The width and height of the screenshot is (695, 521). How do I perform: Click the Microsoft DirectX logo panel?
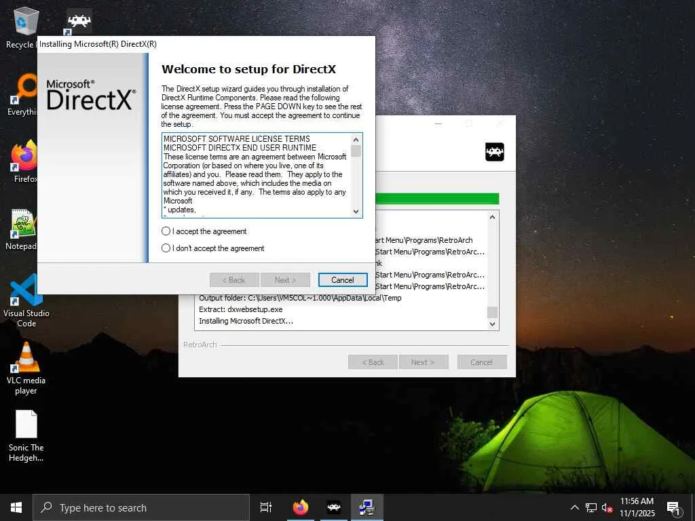[92, 157]
